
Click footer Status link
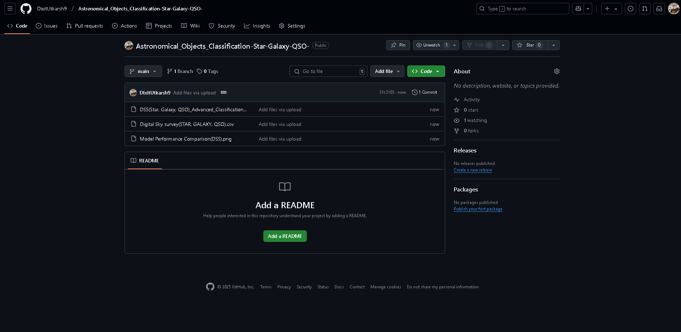323,287
